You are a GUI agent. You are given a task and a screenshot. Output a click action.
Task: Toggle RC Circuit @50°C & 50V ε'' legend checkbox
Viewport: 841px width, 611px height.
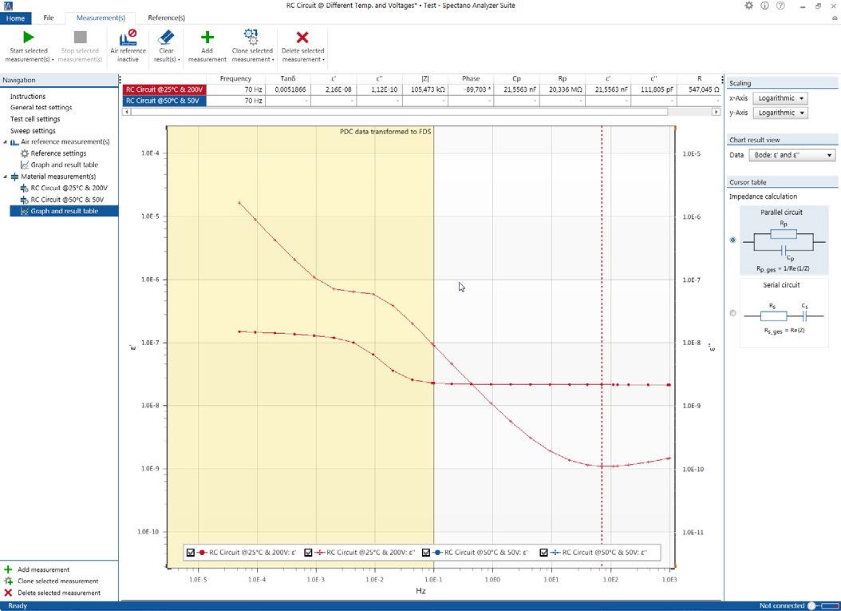pos(544,552)
